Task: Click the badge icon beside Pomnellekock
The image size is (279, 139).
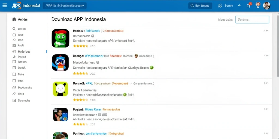Action: 92,36
